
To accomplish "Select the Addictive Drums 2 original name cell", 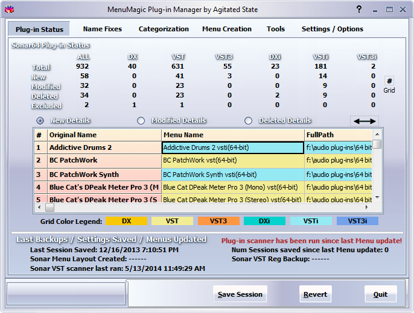I will (x=104, y=147).
